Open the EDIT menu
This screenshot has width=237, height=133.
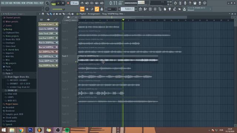pyautogui.click(x=7, y=3)
